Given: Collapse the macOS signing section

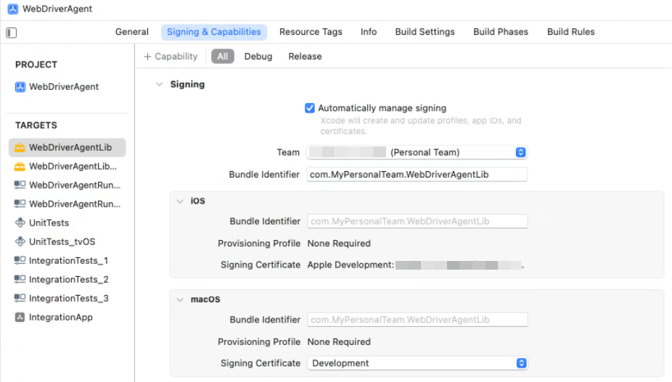Looking at the screenshot, I should click(179, 299).
